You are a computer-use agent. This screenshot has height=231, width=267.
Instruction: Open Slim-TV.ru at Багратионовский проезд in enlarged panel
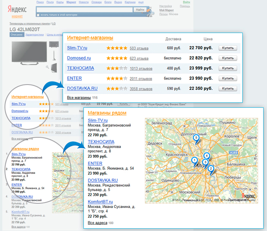tap(98, 120)
